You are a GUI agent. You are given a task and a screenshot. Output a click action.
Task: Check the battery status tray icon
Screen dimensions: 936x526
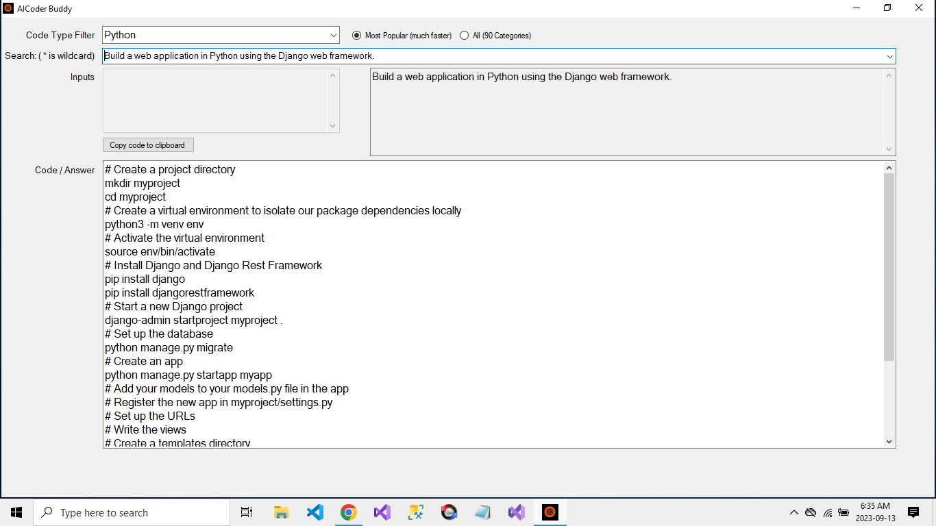tap(843, 512)
